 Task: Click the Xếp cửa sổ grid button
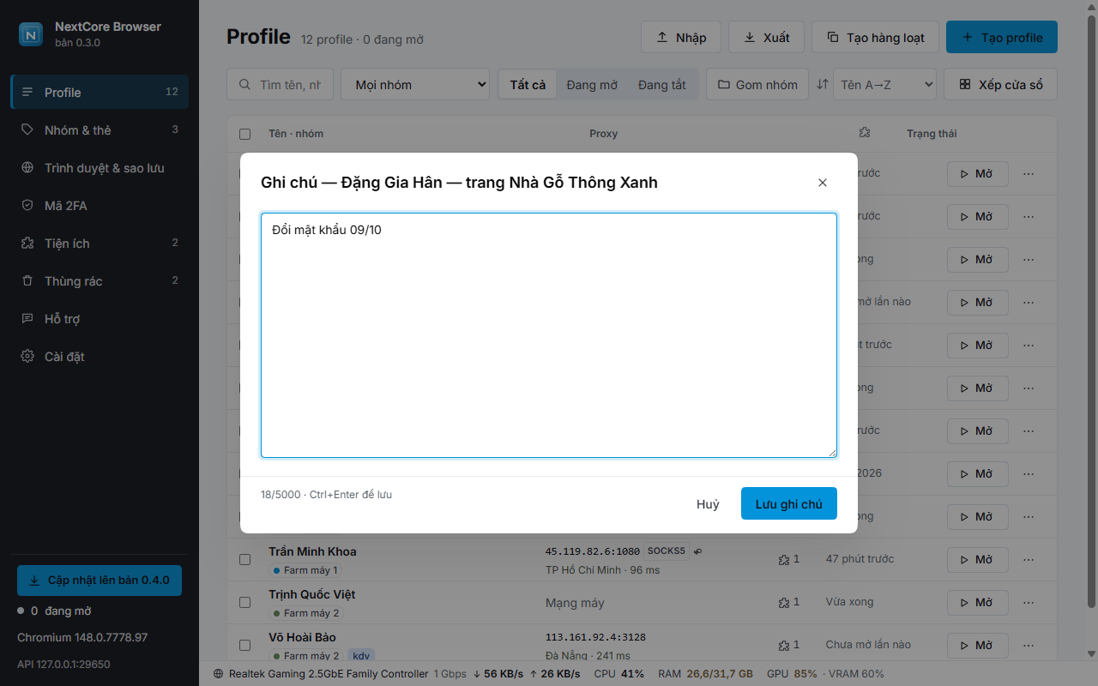(x=1001, y=84)
